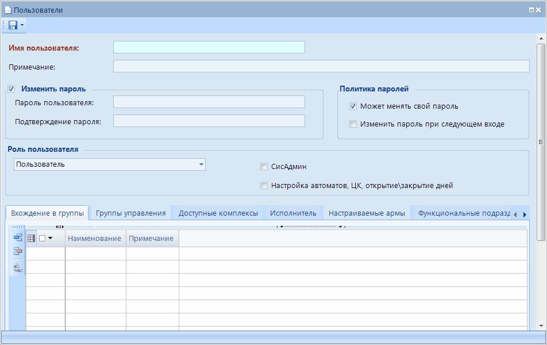This screenshot has width=547, height=345.
Task: Click the 'Наименование' column header
Action: 94,238
